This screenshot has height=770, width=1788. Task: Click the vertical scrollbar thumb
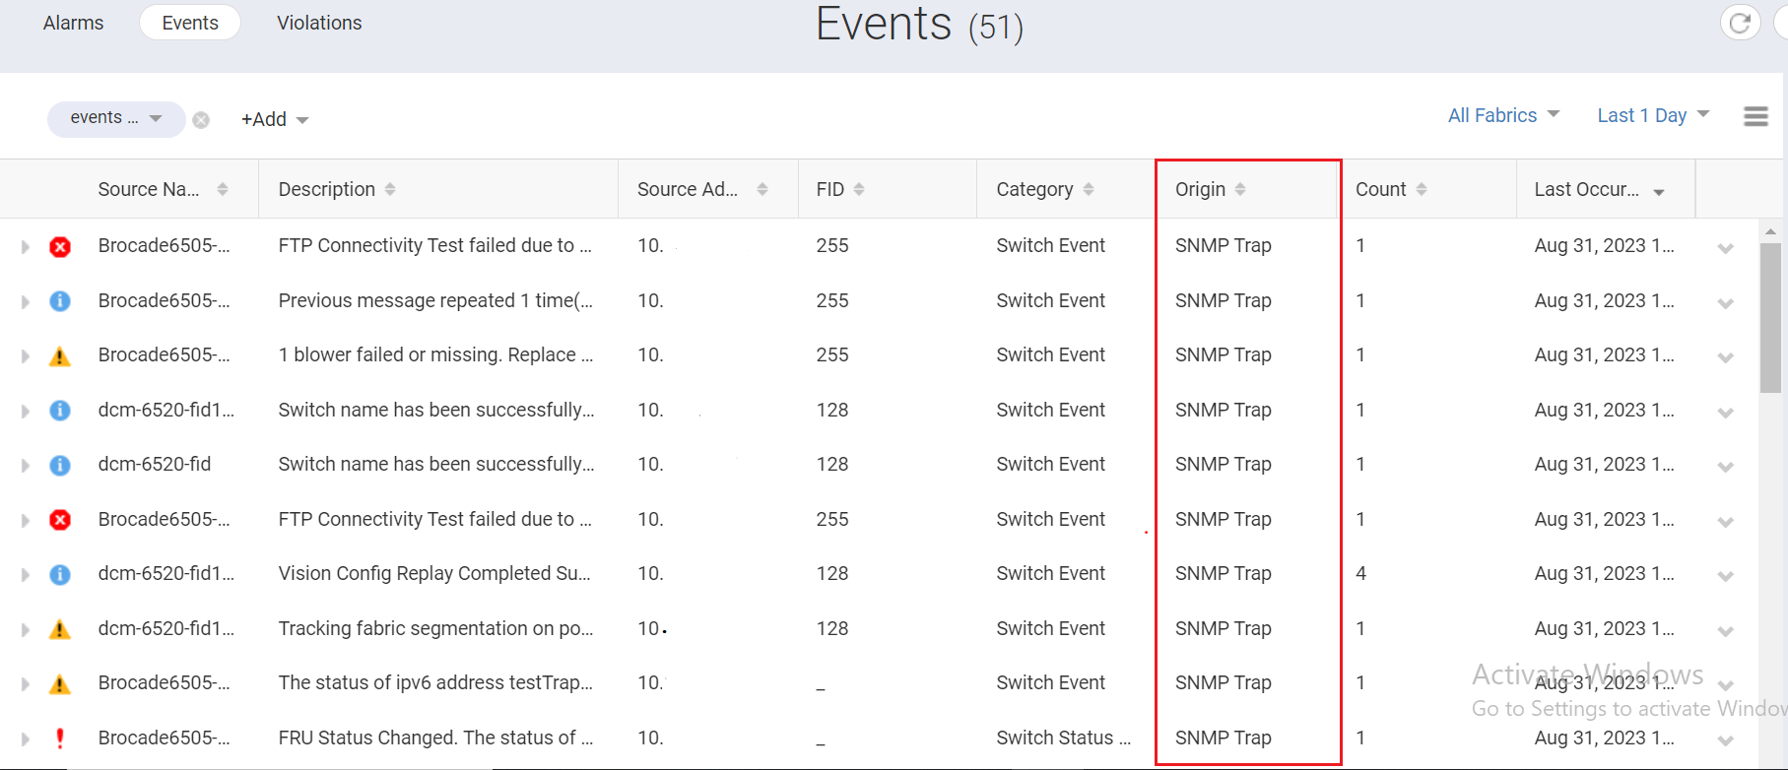[x=1770, y=317]
